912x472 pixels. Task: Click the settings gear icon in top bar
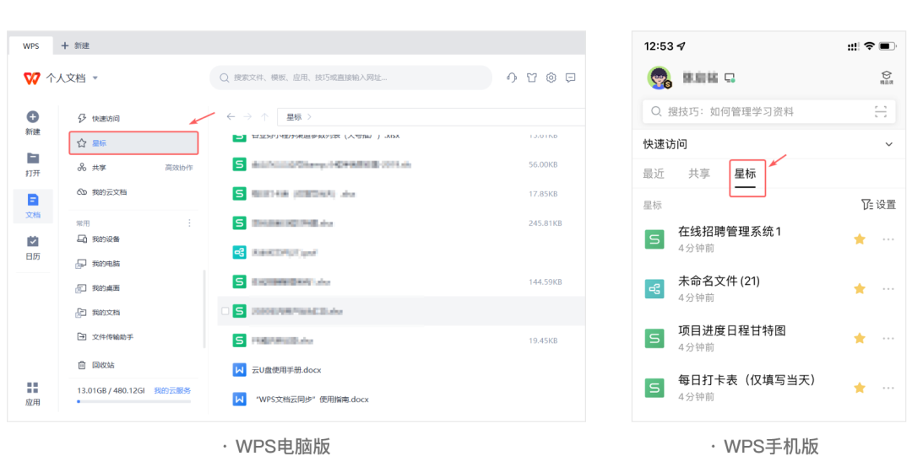point(551,78)
